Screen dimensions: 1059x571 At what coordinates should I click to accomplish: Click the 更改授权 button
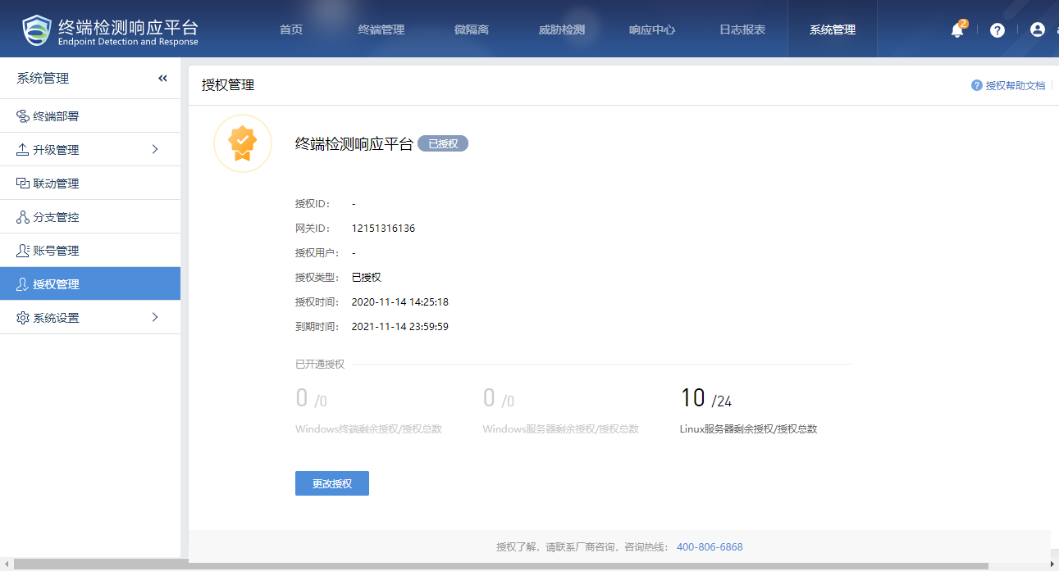tap(332, 483)
